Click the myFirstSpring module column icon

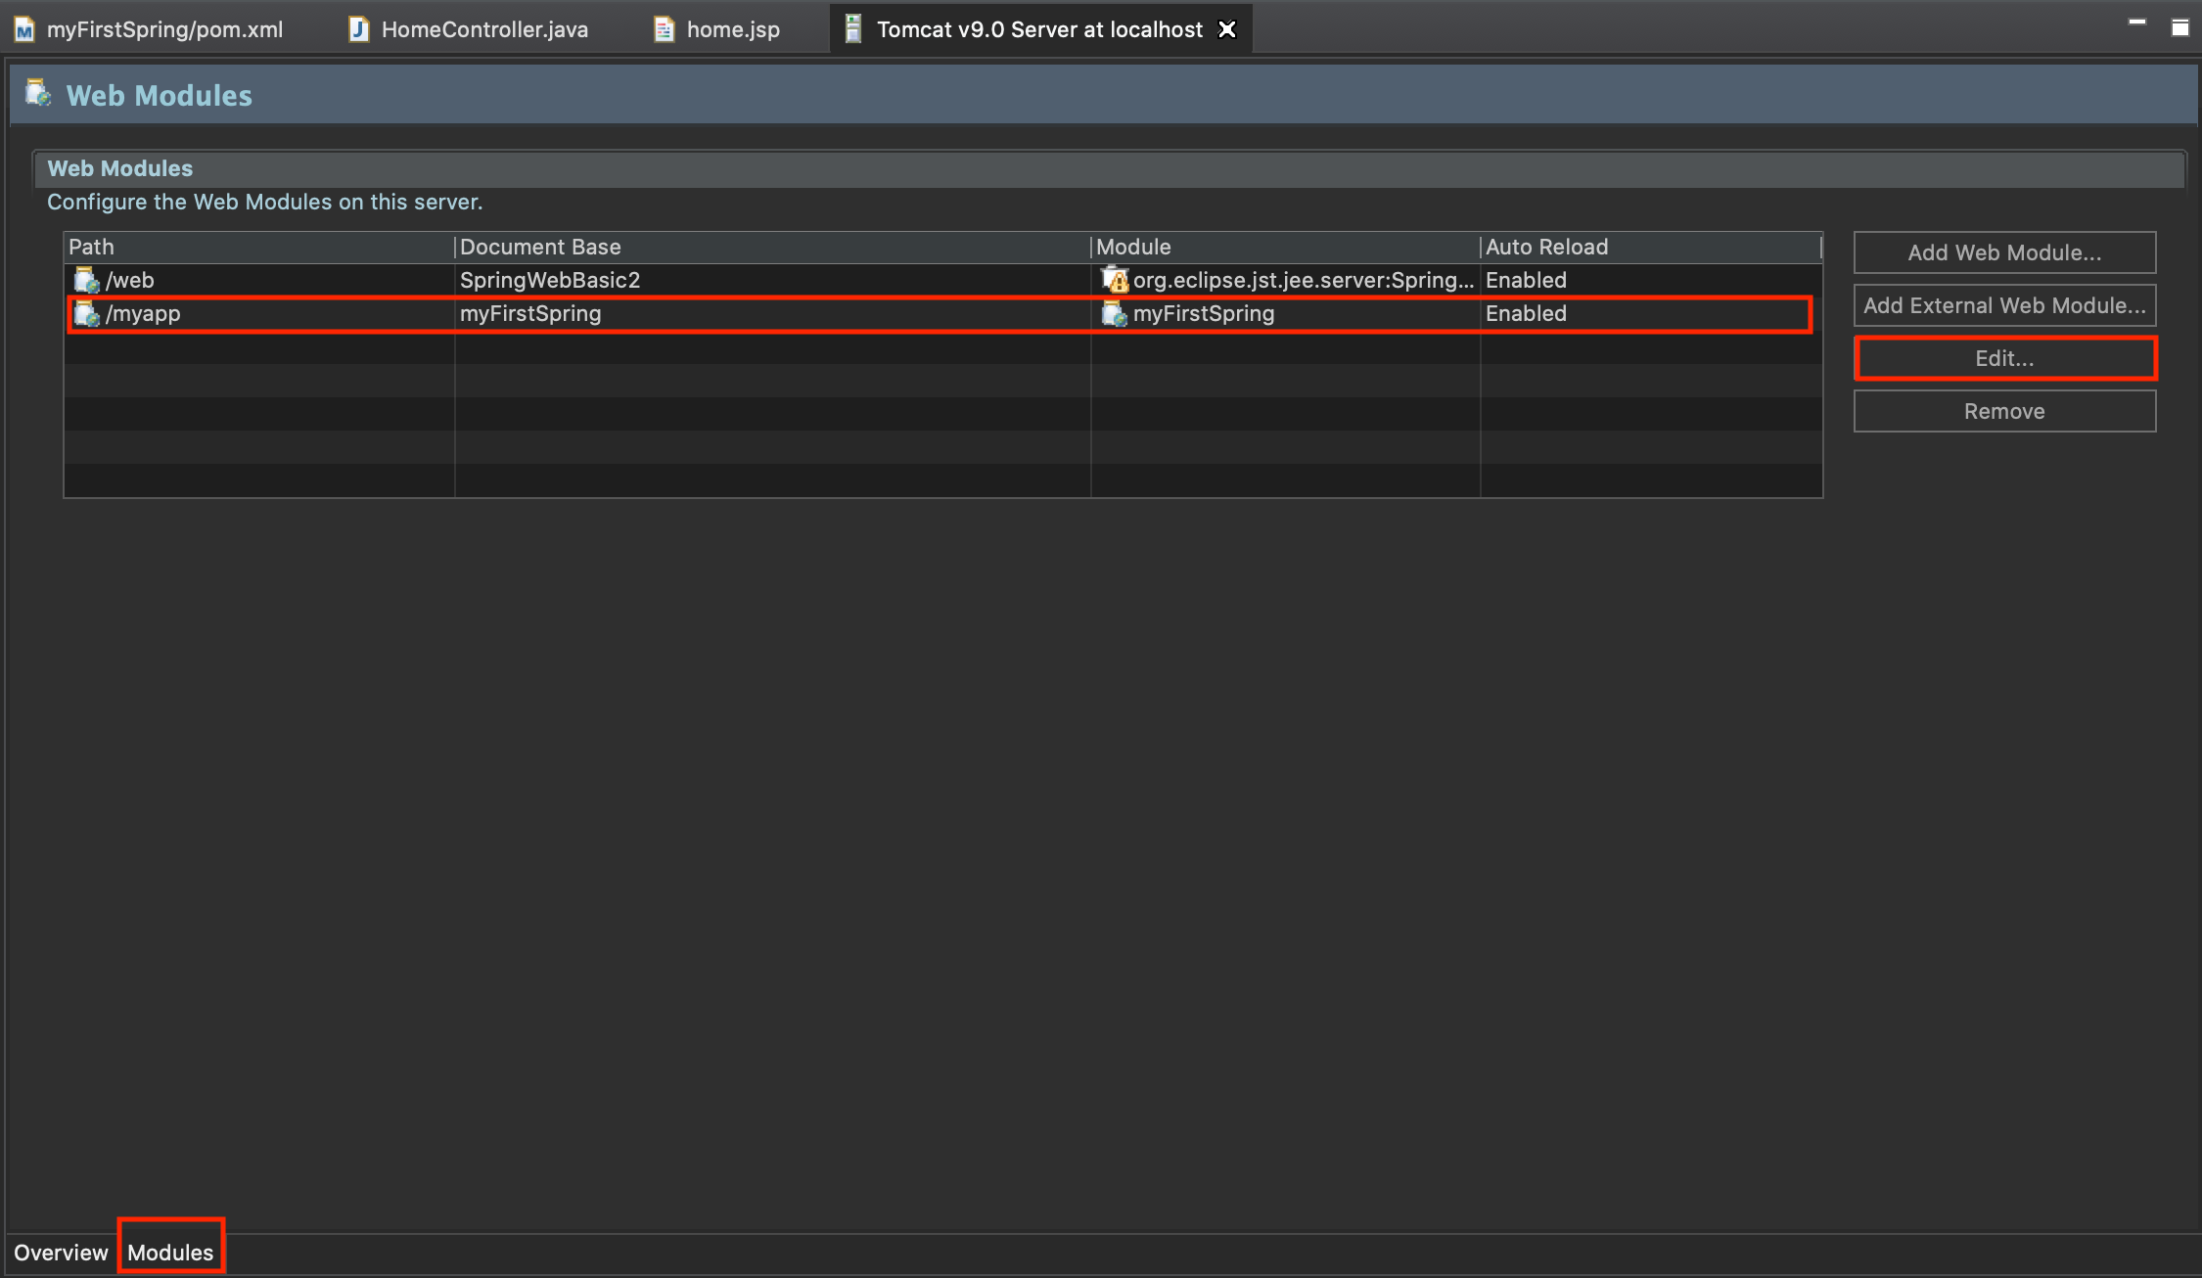point(1115,314)
